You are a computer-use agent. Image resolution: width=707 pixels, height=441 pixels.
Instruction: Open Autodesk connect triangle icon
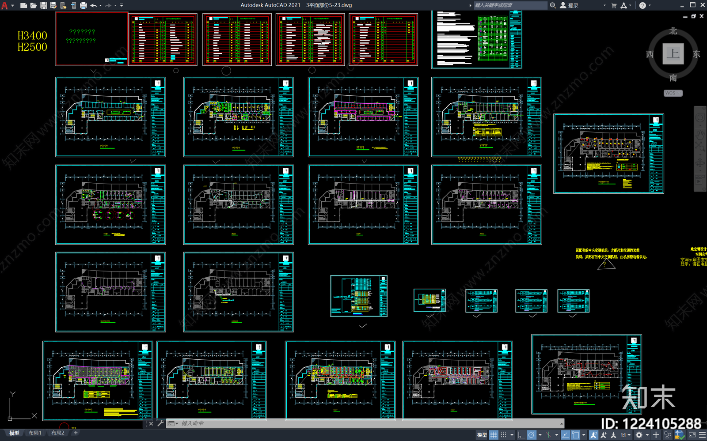(623, 5)
